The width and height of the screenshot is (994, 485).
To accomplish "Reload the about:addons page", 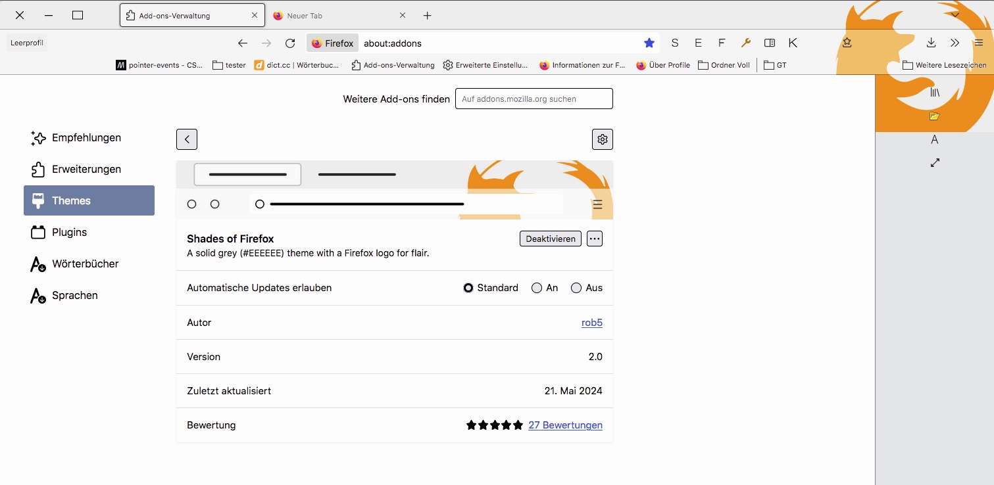I will point(290,43).
